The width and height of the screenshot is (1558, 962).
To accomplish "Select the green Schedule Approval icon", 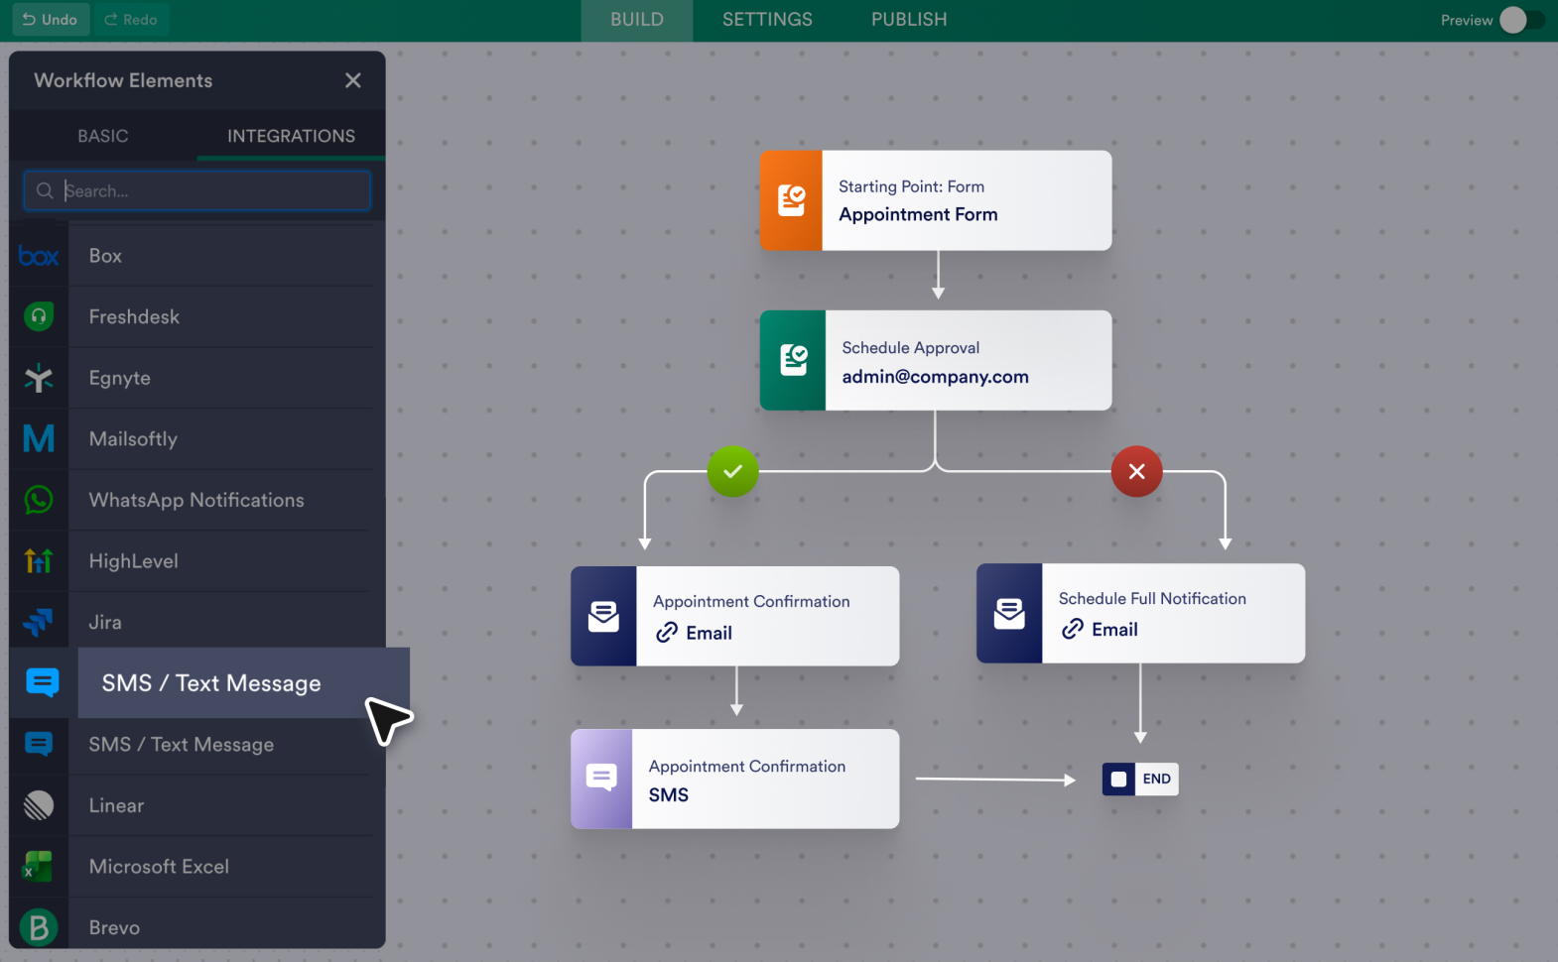I will (x=793, y=360).
